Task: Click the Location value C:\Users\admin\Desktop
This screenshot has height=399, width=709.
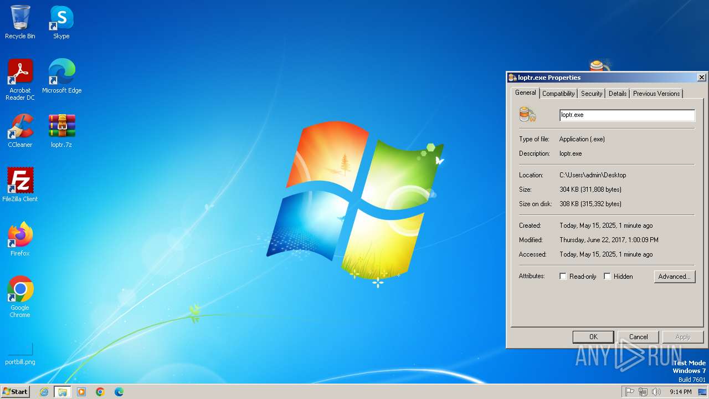Action: coord(593,175)
